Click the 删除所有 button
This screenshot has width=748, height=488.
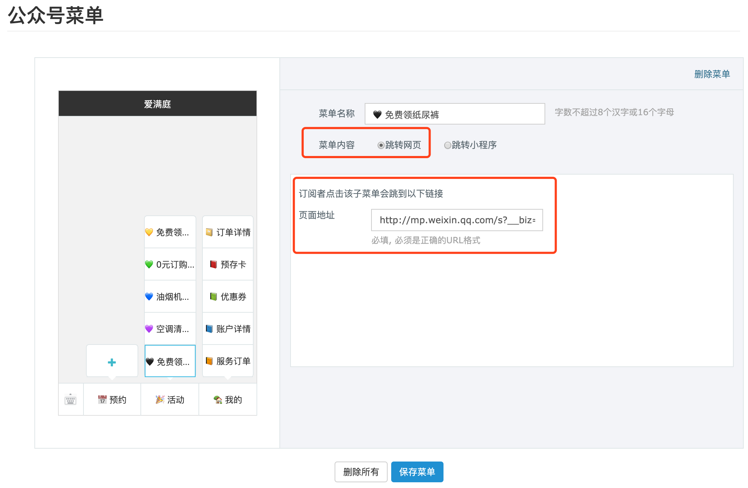click(x=361, y=472)
